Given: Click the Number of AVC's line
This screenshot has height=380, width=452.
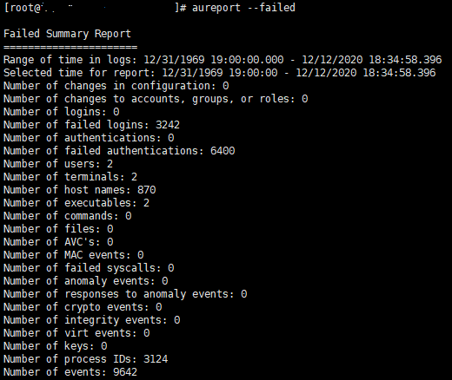Looking at the screenshot, I should click(x=58, y=242).
